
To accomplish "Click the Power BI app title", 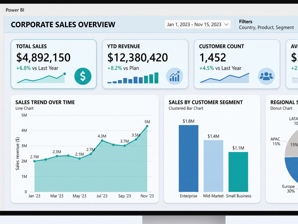I will pyautogui.click(x=15, y=10).
